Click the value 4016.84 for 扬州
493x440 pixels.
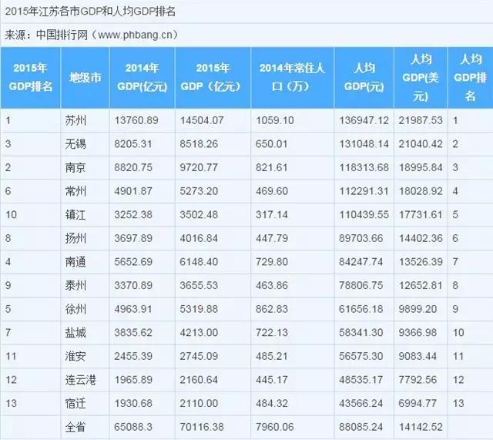[x=199, y=238]
